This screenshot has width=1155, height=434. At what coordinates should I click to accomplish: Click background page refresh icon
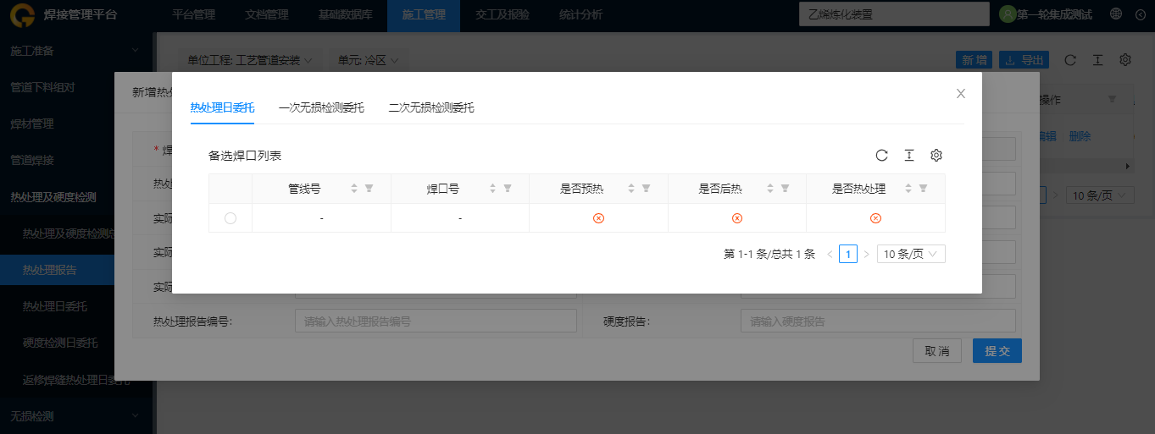point(1070,60)
